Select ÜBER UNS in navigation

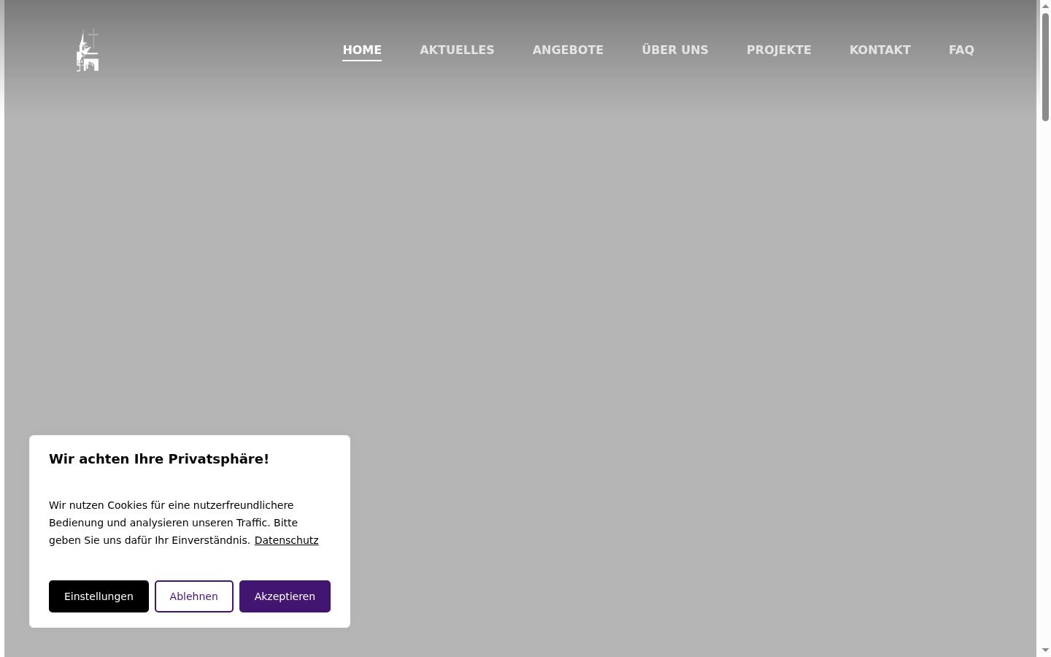coord(675,50)
